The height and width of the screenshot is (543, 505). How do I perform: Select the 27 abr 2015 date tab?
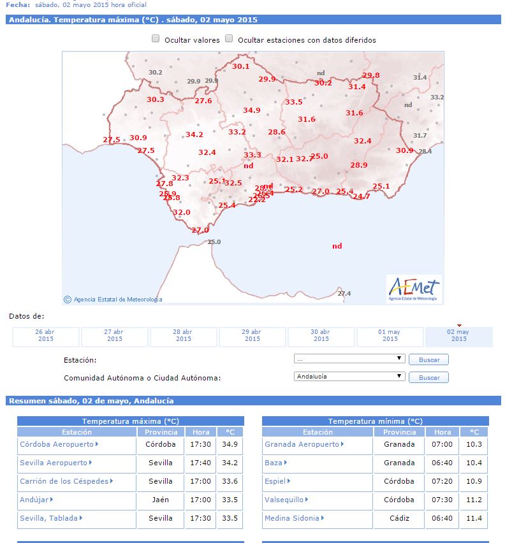point(114,337)
